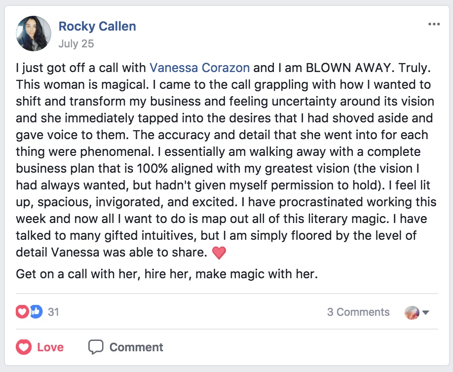The image size is (453, 372).
Task: Open Rocky Callen's profile picture
Action: pos(34,34)
